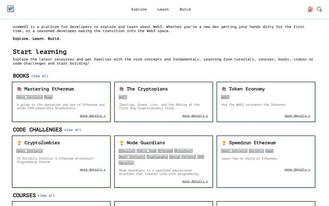329x206 pixels.
Task: Click the trophy icon beside Speedrun Ethereum
Action: tap(224, 143)
